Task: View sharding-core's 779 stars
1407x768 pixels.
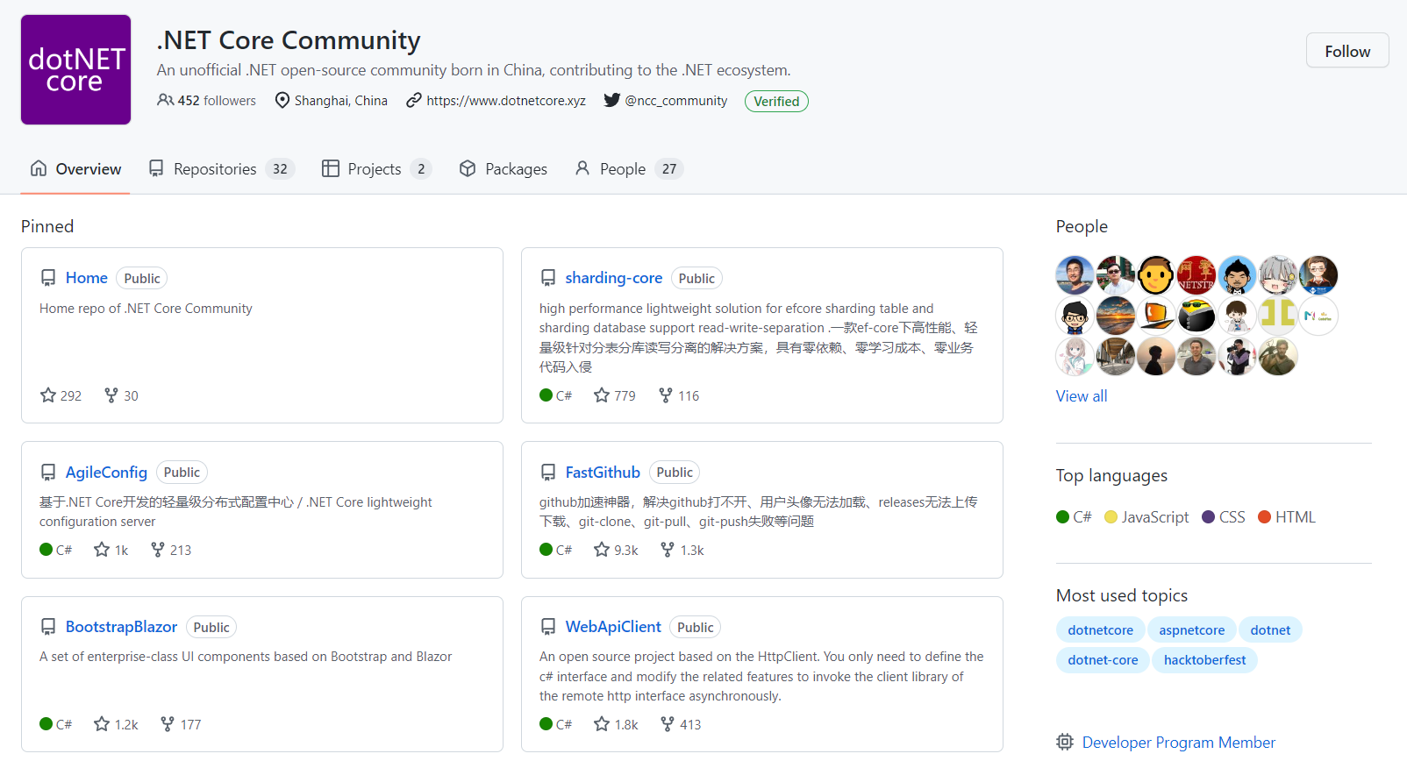Action: coord(614,395)
